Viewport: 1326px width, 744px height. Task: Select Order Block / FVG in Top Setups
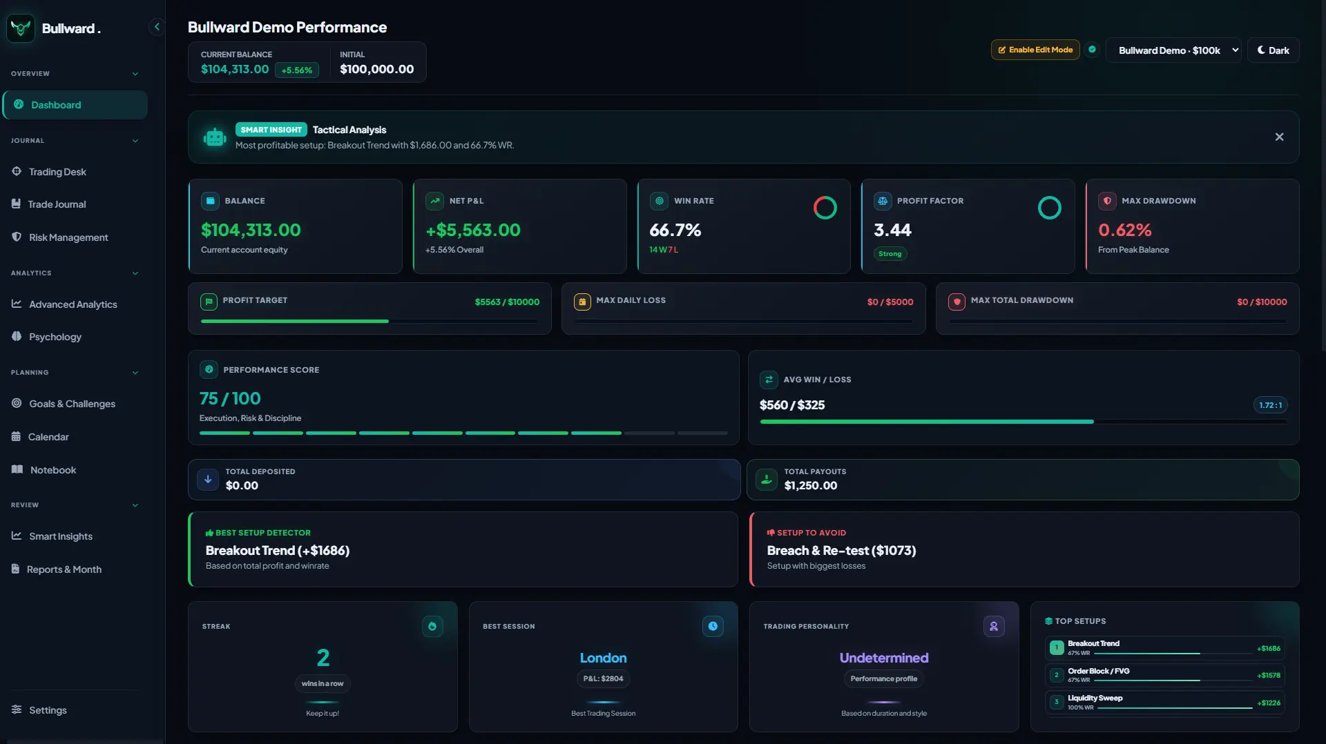click(1164, 675)
